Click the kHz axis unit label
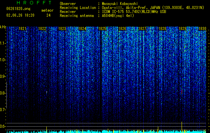The image size is (210, 133). tap(3, 27)
